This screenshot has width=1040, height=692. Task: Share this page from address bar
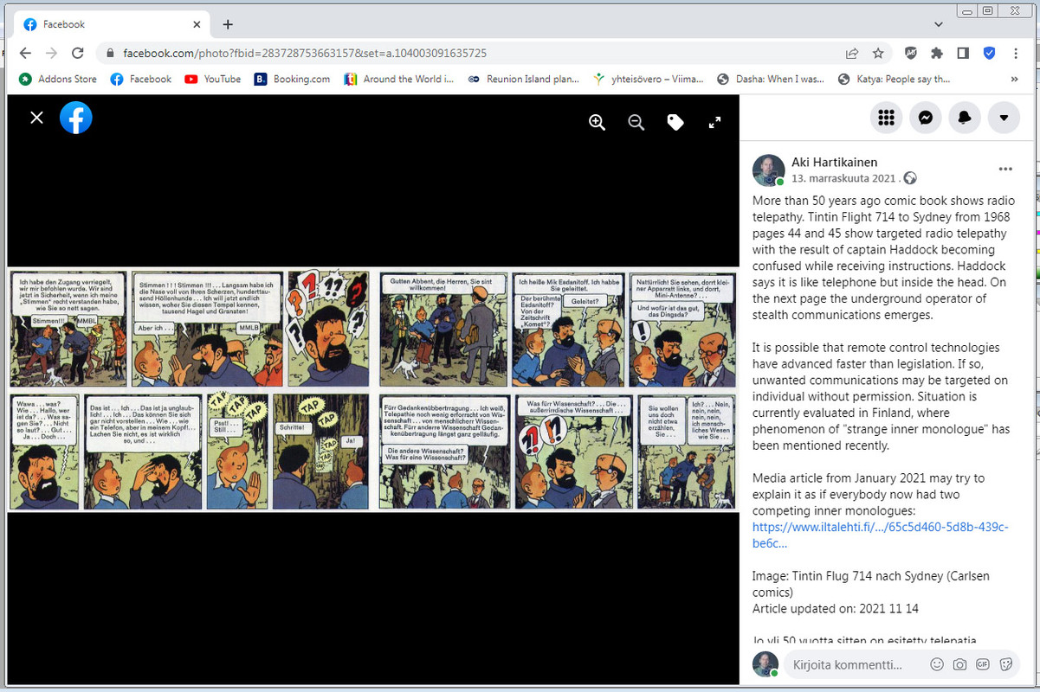pos(852,53)
